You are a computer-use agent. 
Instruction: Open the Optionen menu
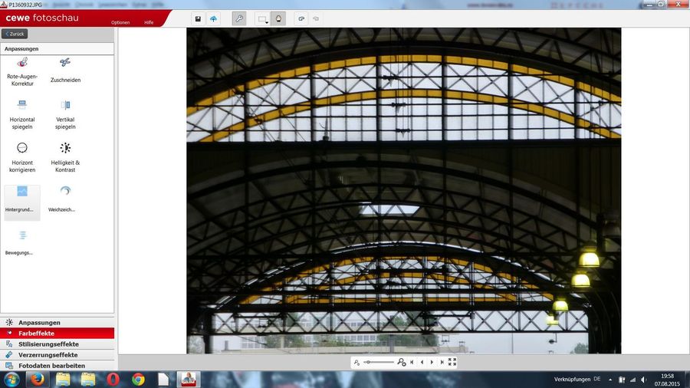click(120, 22)
